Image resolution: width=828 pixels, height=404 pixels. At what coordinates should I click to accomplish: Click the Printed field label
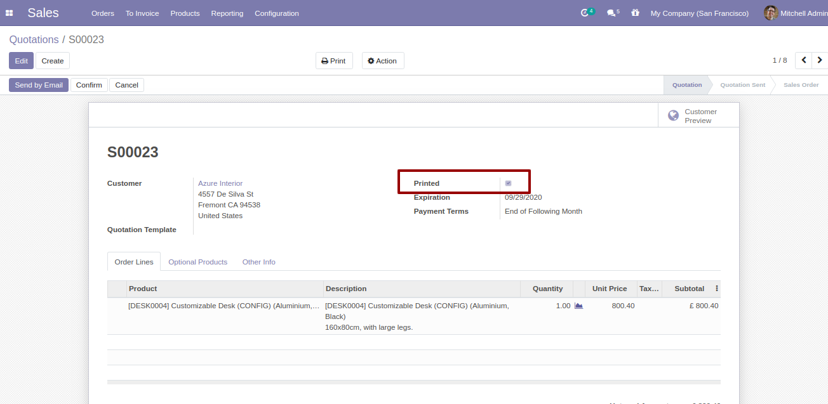tap(427, 183)
